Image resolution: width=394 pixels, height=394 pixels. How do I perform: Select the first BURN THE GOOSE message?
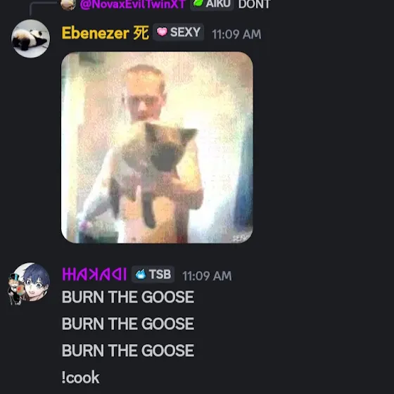click(128, 297)
